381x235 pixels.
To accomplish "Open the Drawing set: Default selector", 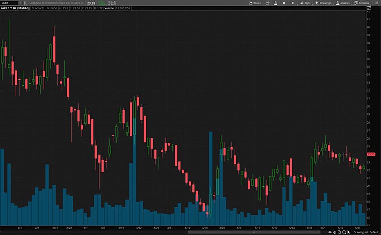I will point(365,232).
